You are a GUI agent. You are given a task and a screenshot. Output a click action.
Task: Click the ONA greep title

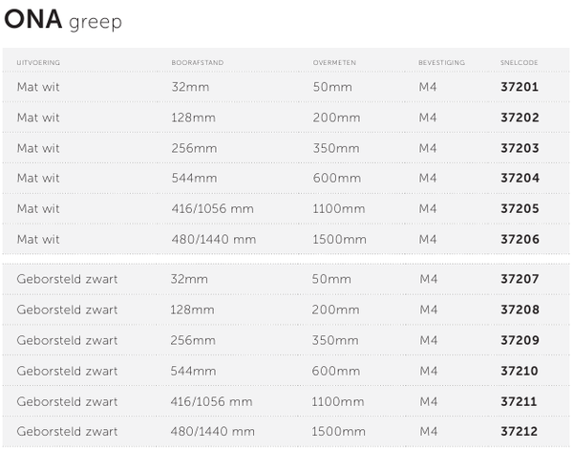(x=63, y=21)
